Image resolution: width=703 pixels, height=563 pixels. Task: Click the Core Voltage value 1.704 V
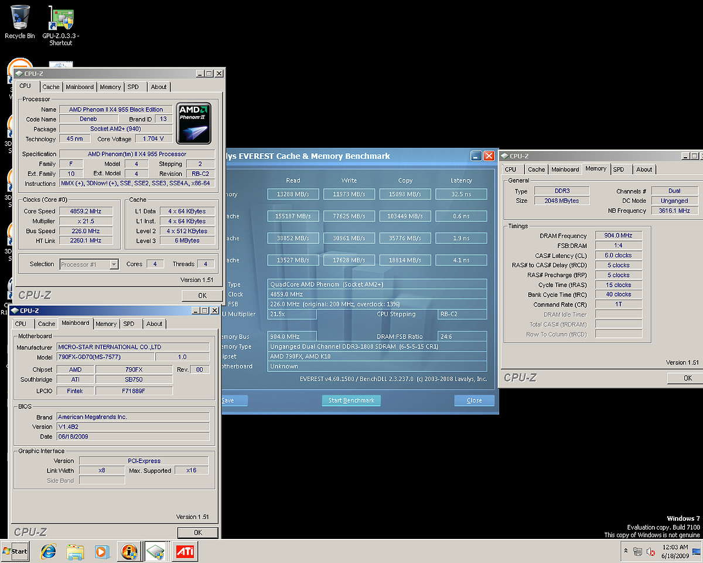153,139
